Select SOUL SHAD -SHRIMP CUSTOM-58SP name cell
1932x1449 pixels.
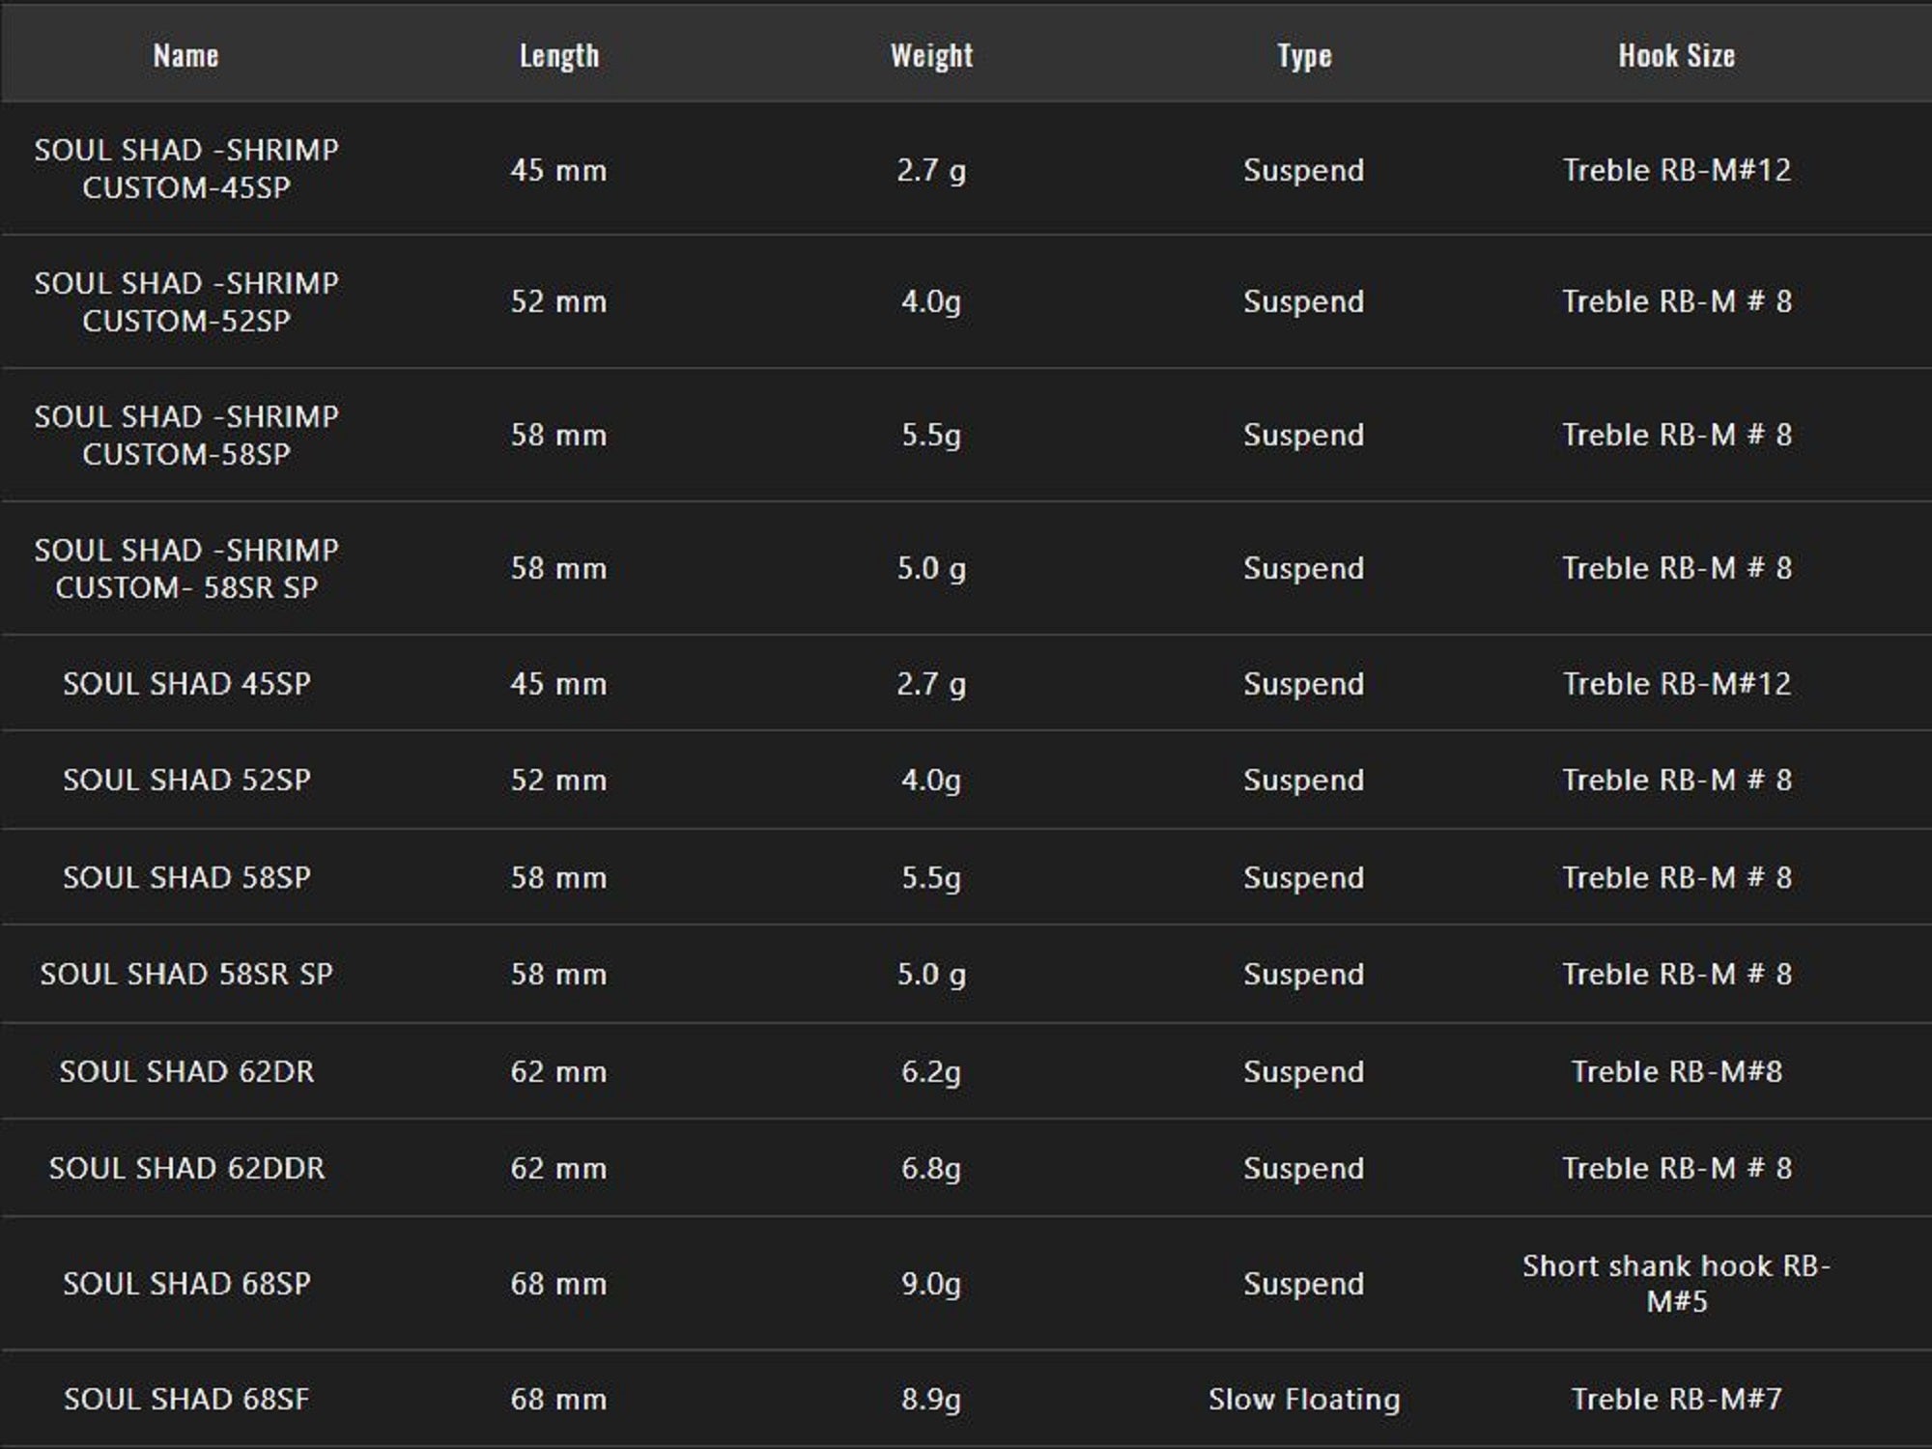[186, 435]
